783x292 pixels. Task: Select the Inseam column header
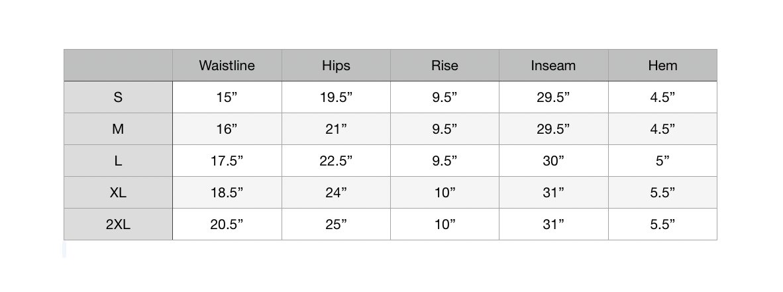pos(553,66)
